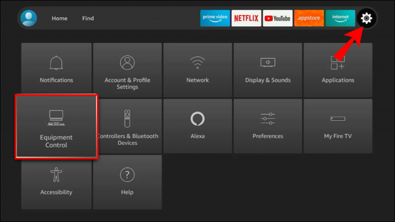This screenshot has width=395, height=222.
Task: Open Account & Profile Settings
Action: point(127,70)
